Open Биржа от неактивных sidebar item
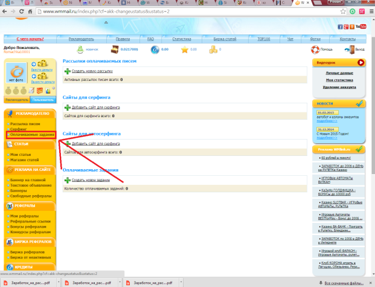This screenshot has width=375, height=287. [x=31, y=257]
